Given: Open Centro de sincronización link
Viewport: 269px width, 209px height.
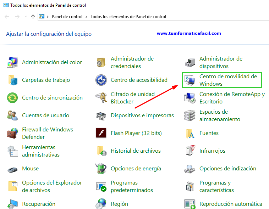Looking at the screenshot, I should (52, 98).
